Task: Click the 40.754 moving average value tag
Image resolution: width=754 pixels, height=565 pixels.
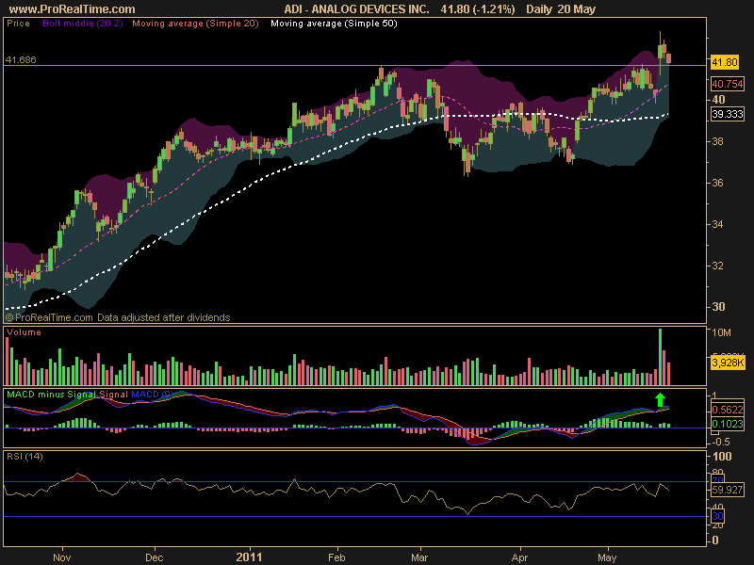Action: [x=727, y=84]
